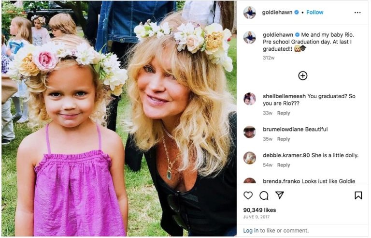Open the three-dot more options menu
Screen dimensions: 371x238
coord(357,13)
